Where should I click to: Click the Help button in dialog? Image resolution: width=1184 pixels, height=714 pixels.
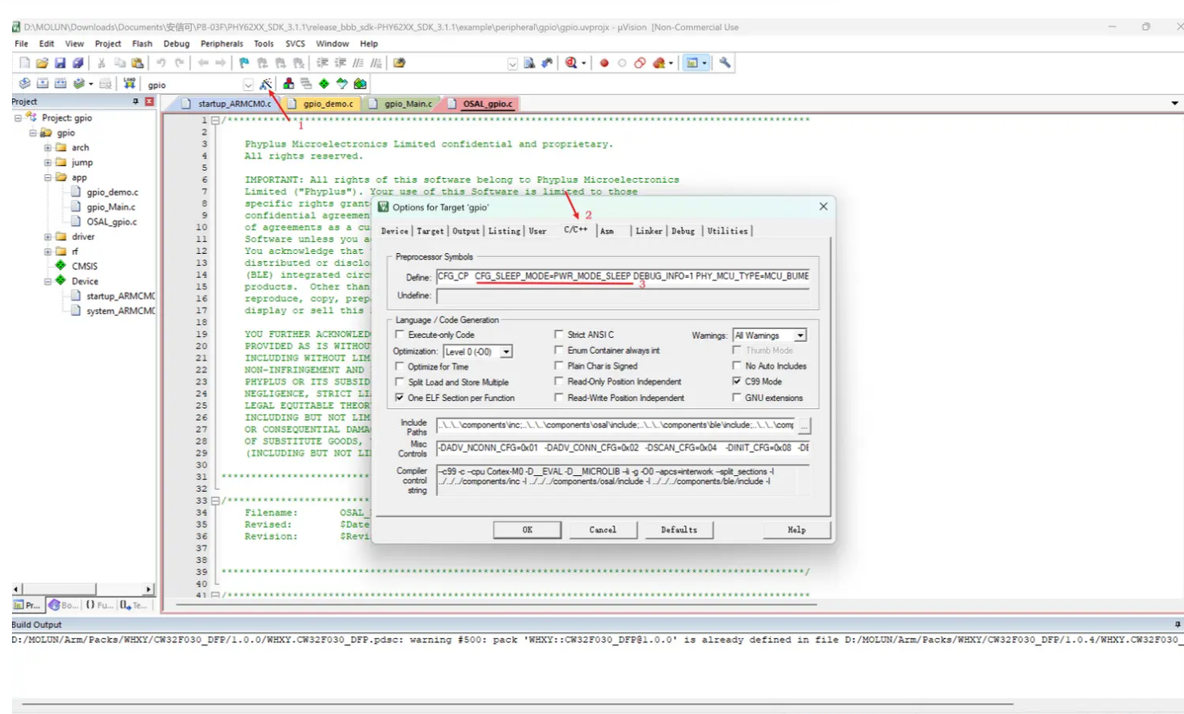tap(796, 530)
